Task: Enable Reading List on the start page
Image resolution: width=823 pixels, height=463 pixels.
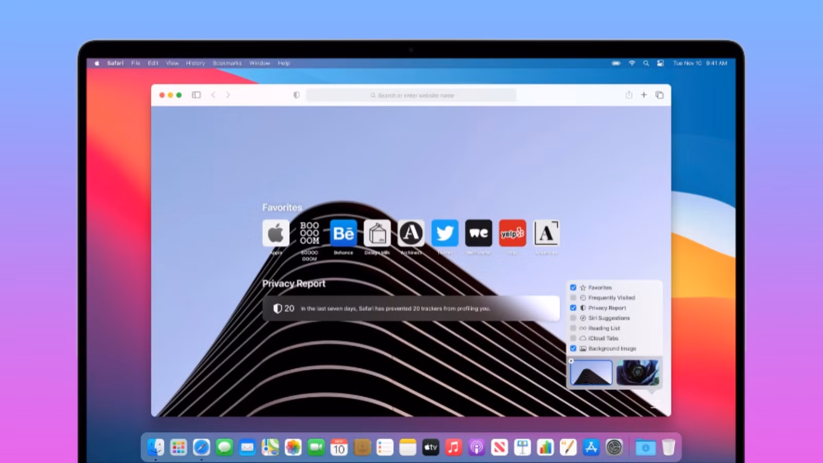Action: (x=573, y=328)
